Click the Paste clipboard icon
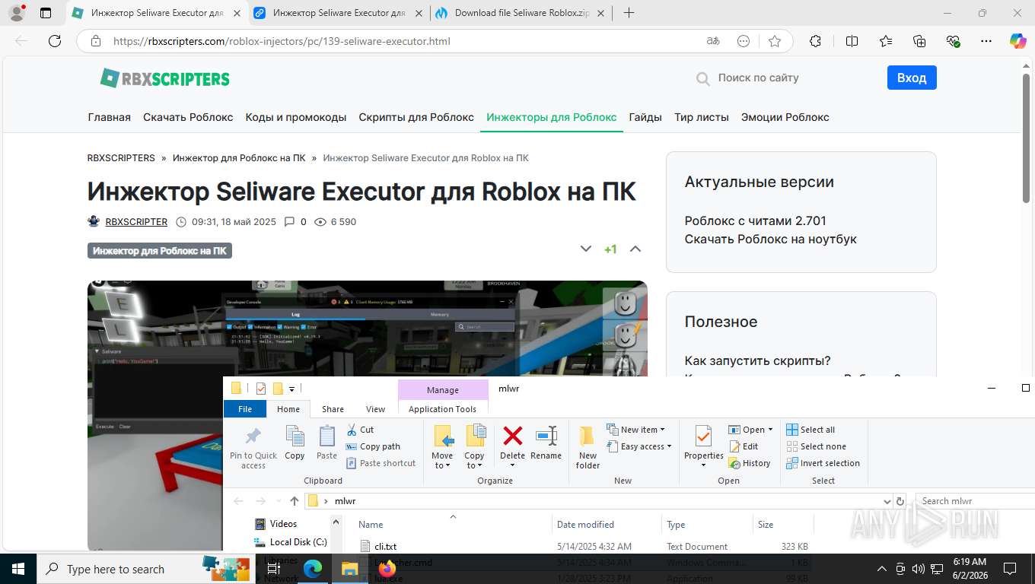 [x=326, y=436]
